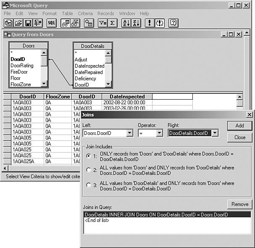Select DateRepaired field in DoorDetails table
Image resolution: width=255 pixels, height=248 pixels.
(x=89, y=72)
